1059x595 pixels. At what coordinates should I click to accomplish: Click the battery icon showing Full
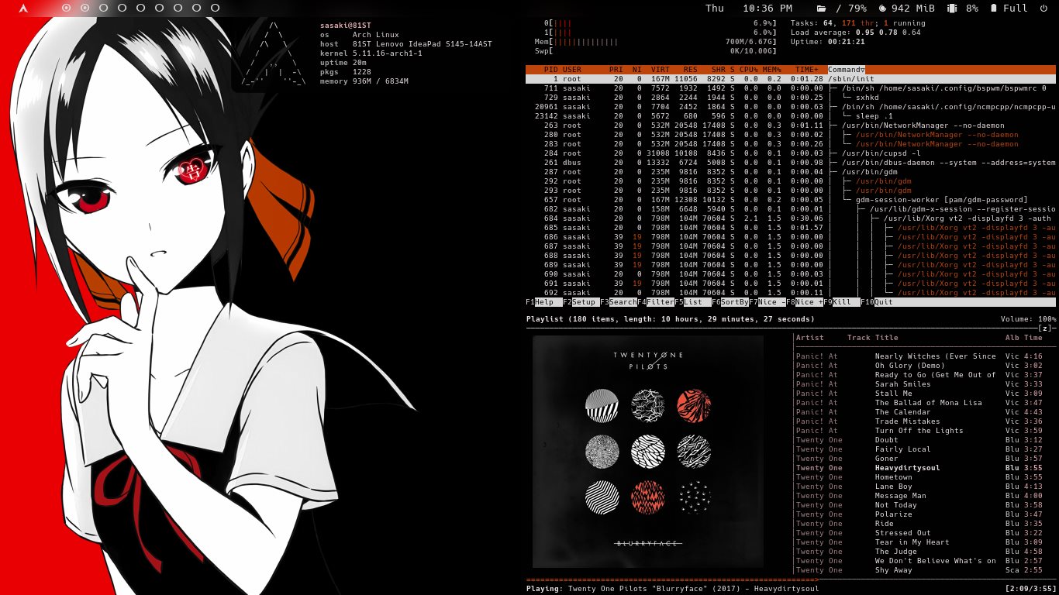(994, 9)
